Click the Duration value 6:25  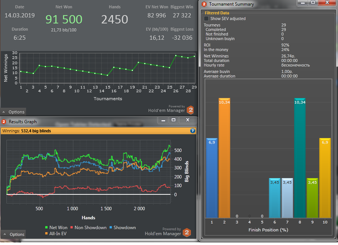[20, 38]
